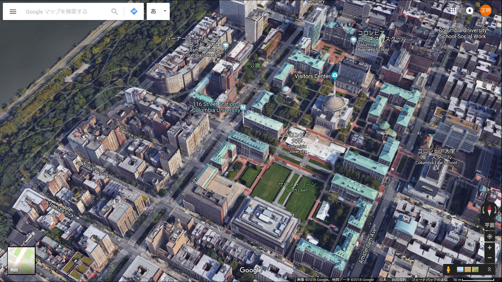502x282 pixels.
Task: Open the notifications bell
Action: tap(469, 11)
